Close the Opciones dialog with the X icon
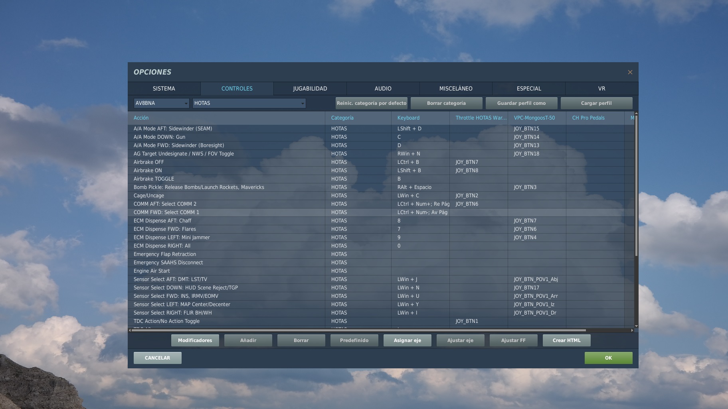The image size is (728, 409). pyautogui.click(x=630, y=72)
